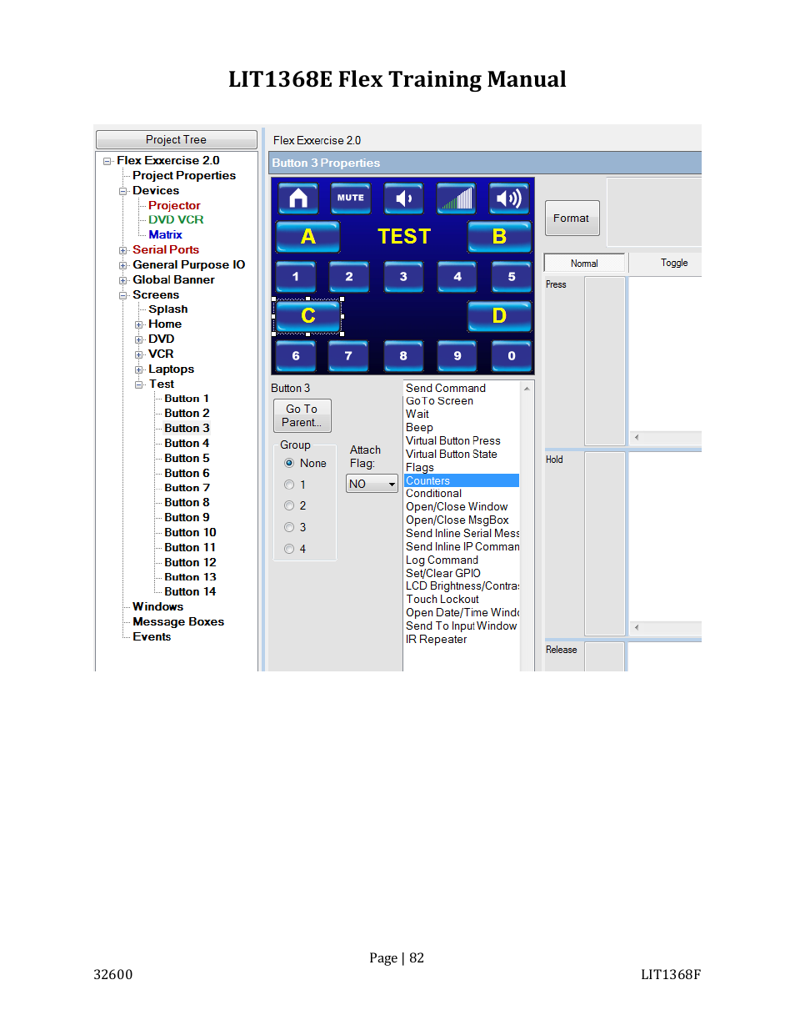Screen dimensions: 795x1030
Task: Select numeric button 5 in preview
Action: click(512, 277)
